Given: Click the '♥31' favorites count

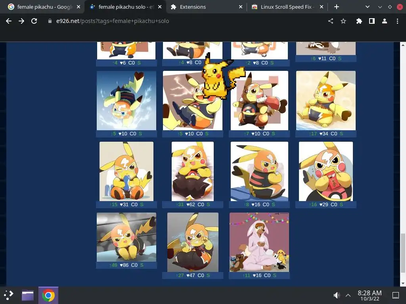Looking at the screenshot, I should (124, 205).
